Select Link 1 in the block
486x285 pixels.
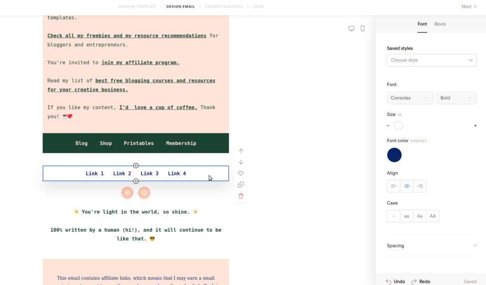pos(94,174)
